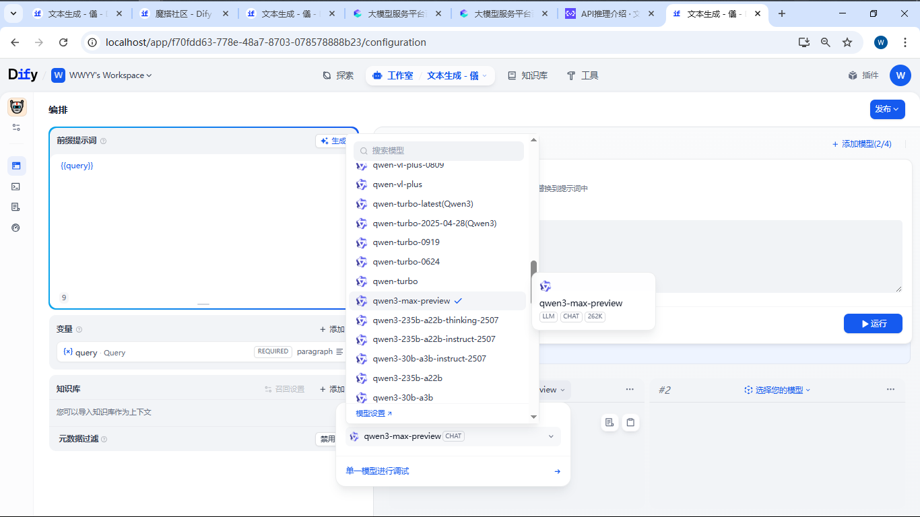The width and height of the screenshot is (920, 517).
Task: Click the robot app avatar in sidebar
Action: 17,107
